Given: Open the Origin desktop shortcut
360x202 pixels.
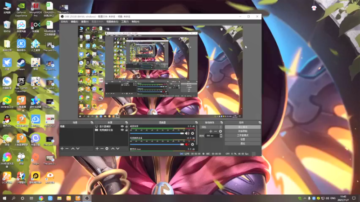Looking at the screenshot, I should 36,159.
